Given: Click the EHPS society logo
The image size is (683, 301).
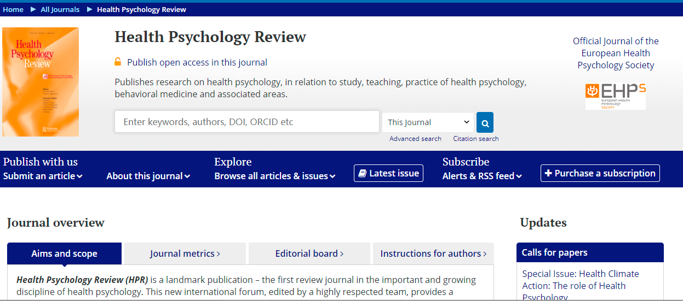Looking at the screenshot, I should [615, 96].
